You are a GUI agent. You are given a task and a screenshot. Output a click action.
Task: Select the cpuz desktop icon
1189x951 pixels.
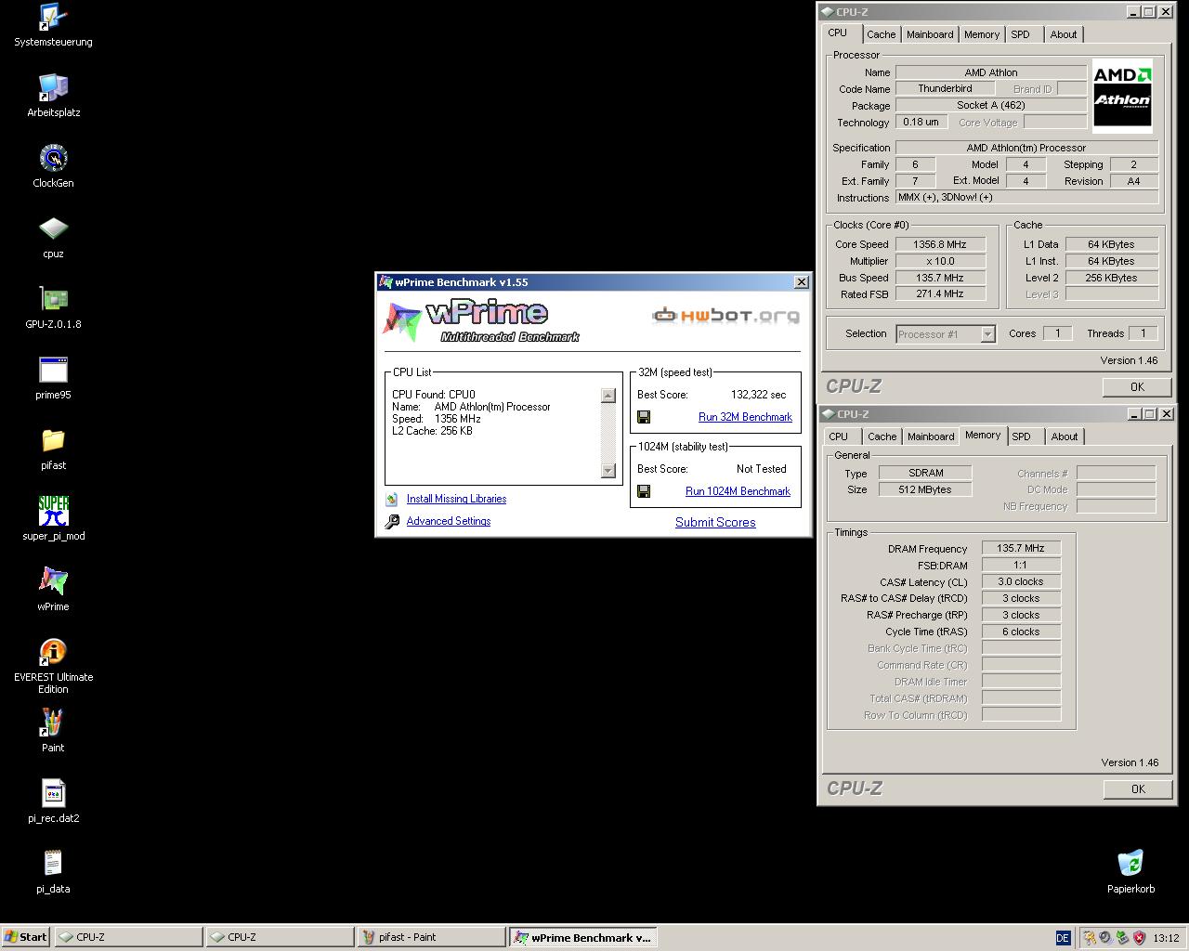coord(53,237)
